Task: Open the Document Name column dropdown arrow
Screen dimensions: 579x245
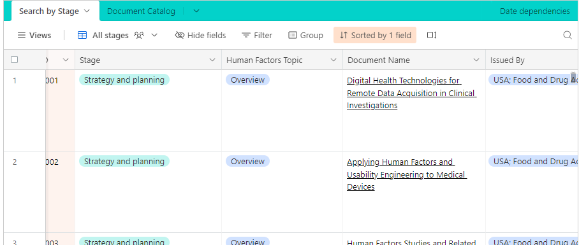Action: point(476,60)
